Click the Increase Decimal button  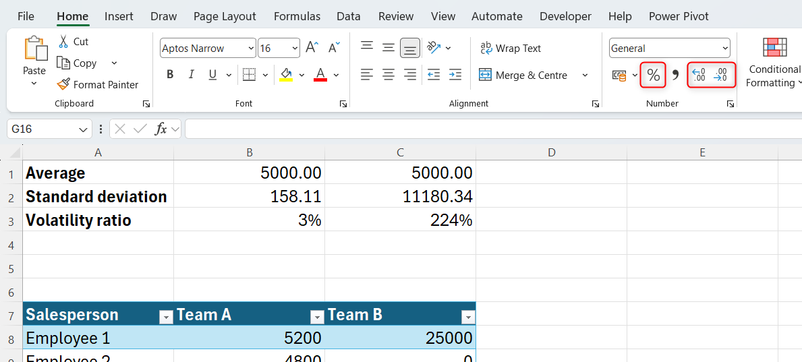click(699, 75)
